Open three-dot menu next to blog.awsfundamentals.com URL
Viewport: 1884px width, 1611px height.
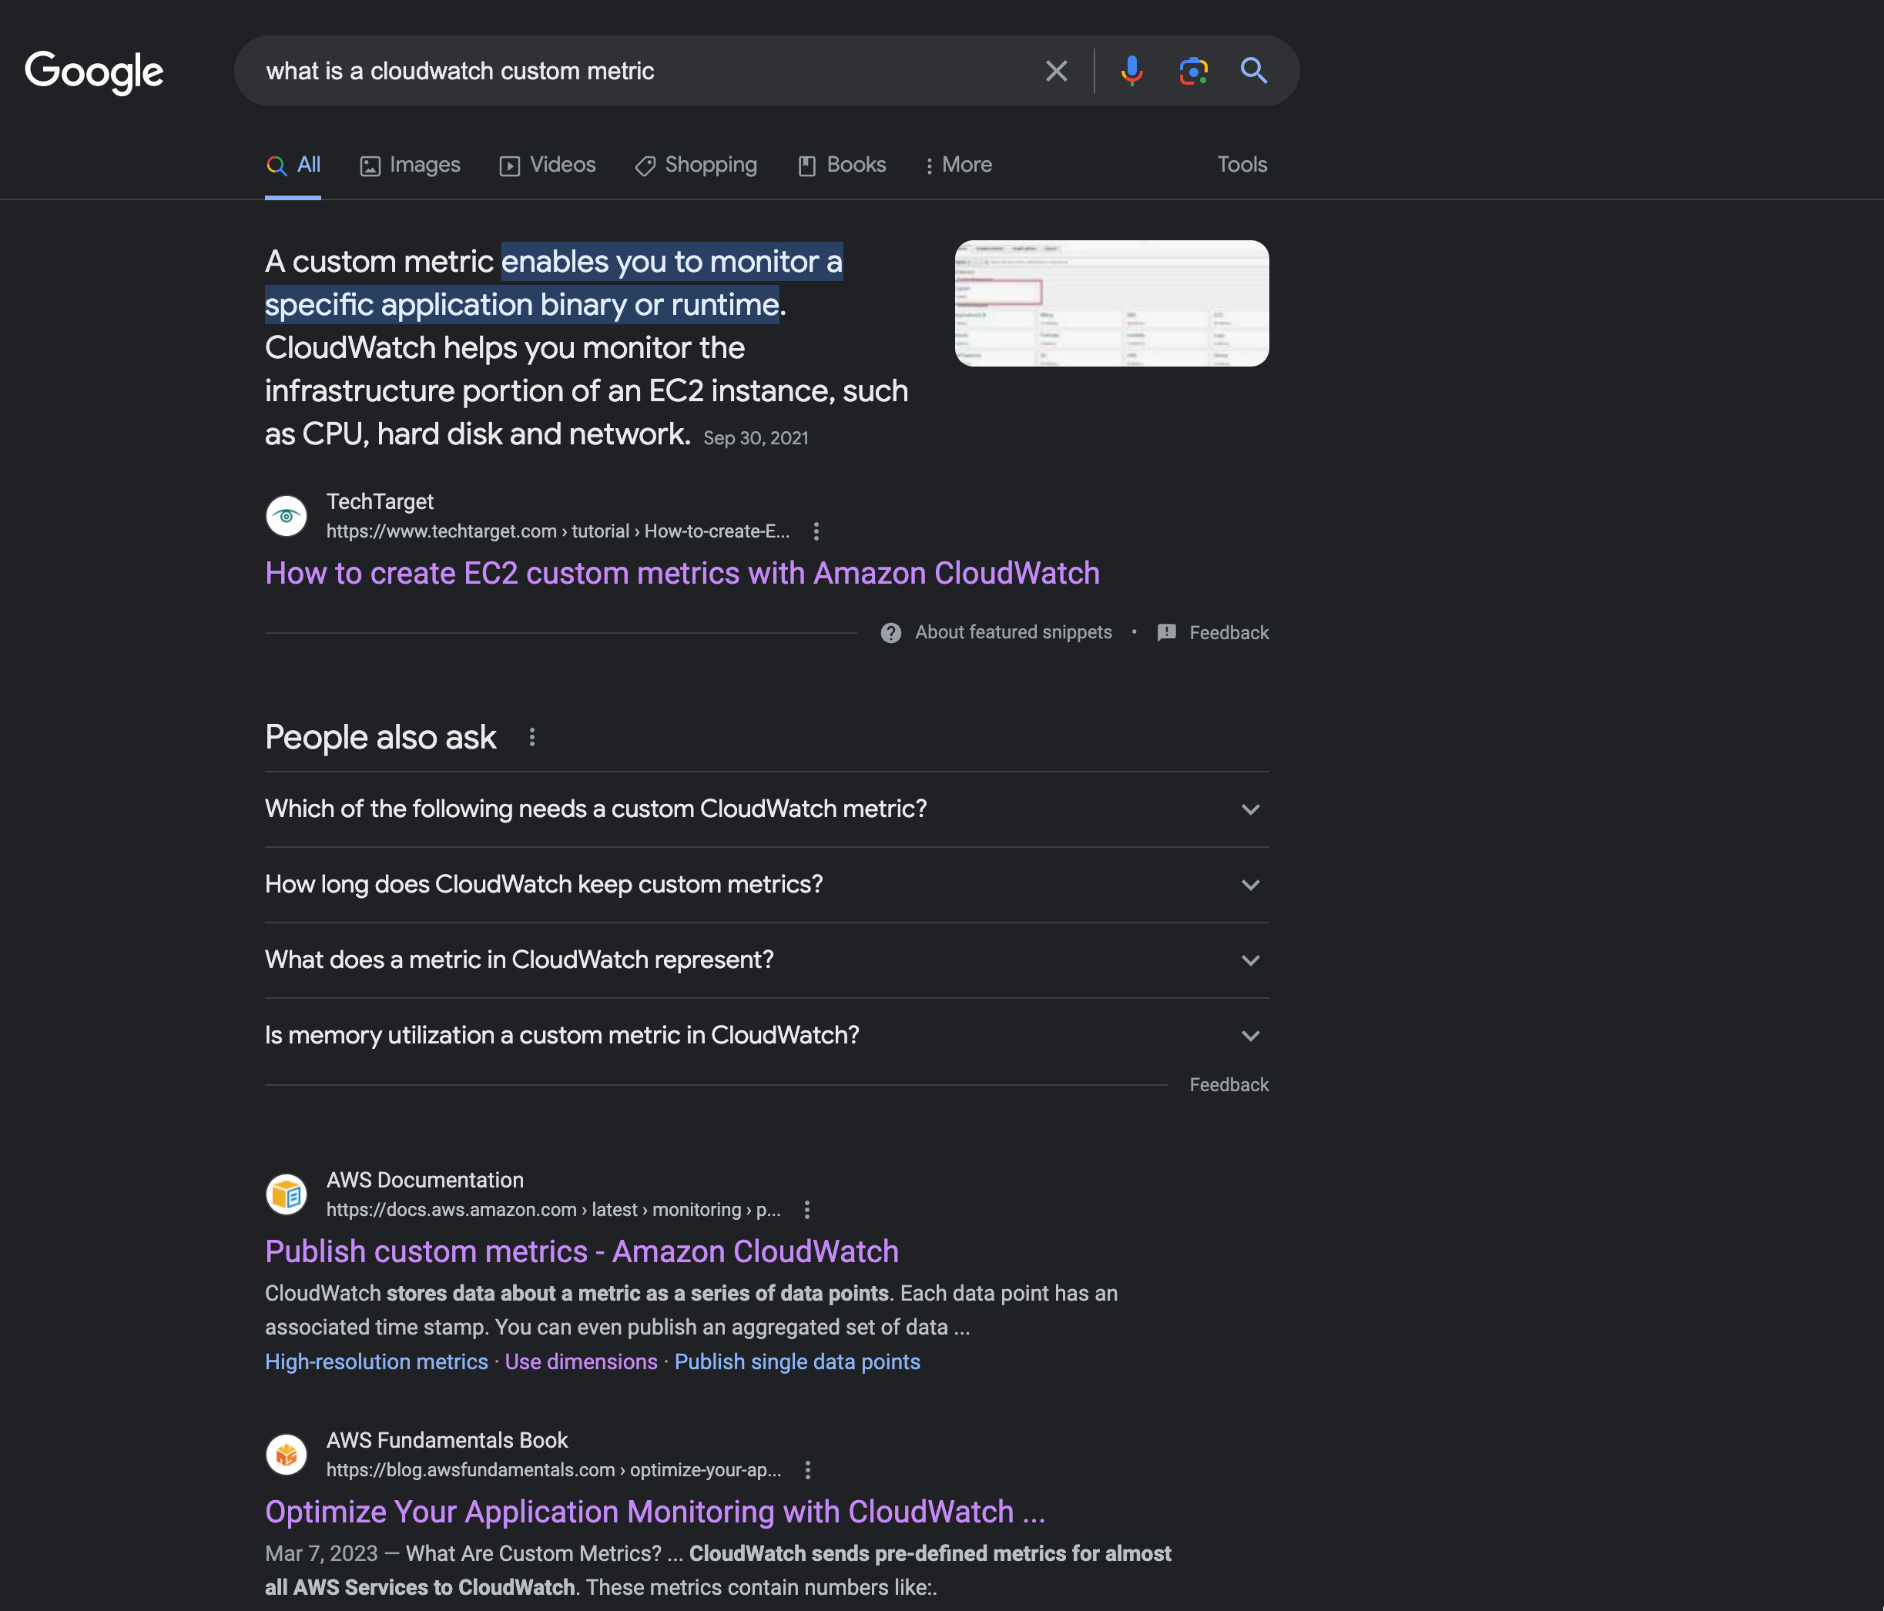tap(807, 1470)
